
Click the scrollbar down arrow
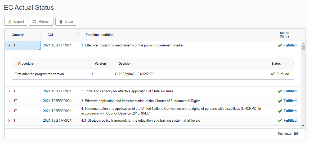[x=303, y=126]
